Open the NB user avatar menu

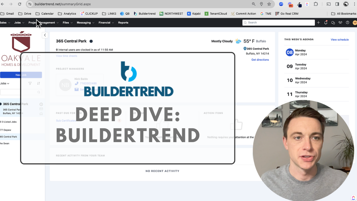(x=355, y=23)
